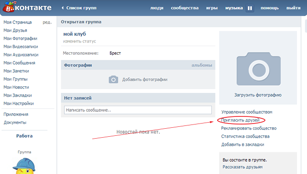
Task: Open Мои Настройки in the sidebar
Action: pos(18,104)
